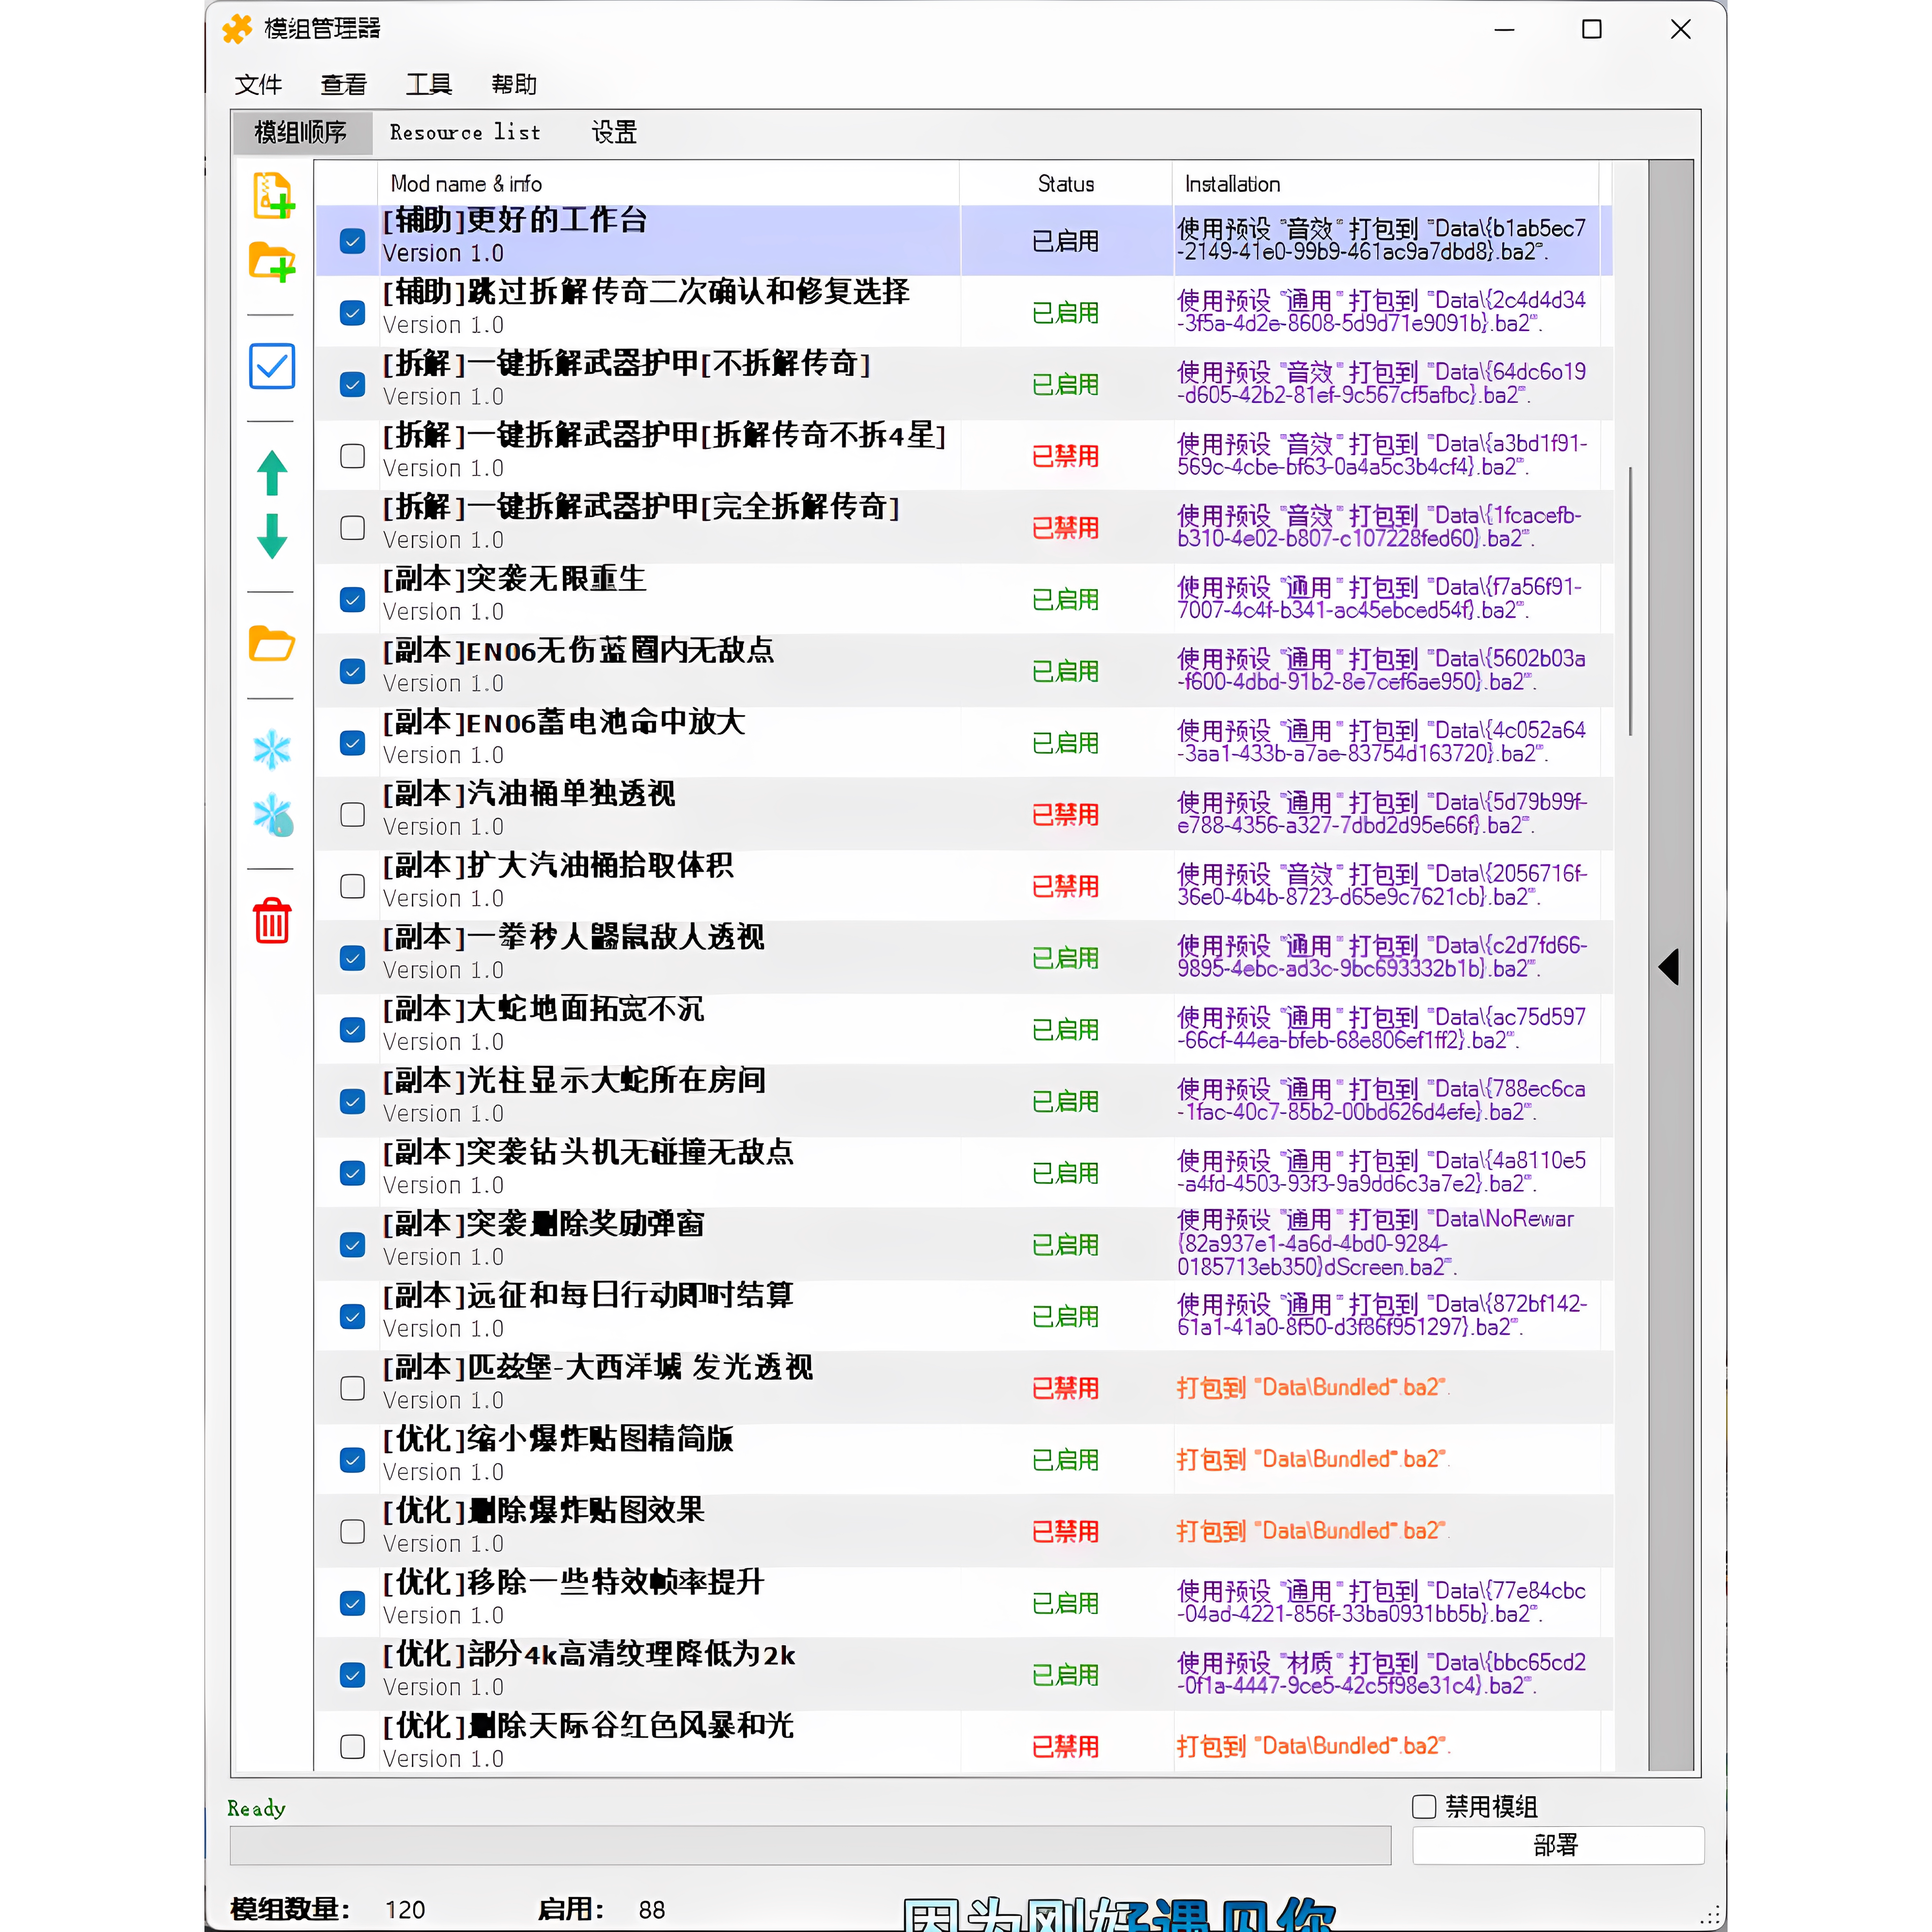This screenshot has height=1932, width=1932.
Task: Expand side panel with black triangle arrow
Action: 1669,967
